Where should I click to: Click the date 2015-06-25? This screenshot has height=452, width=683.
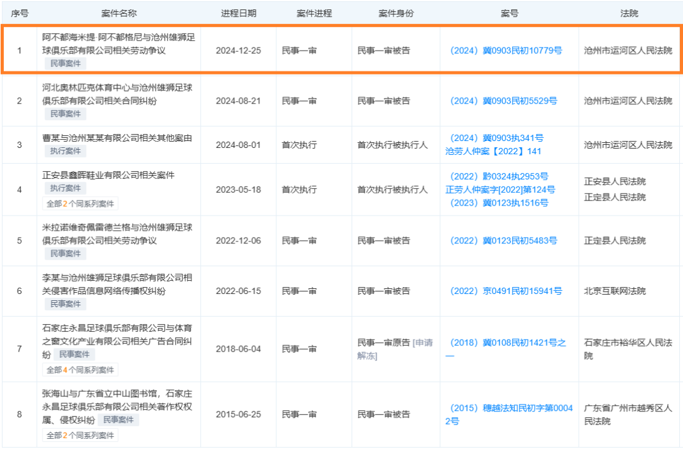coord(238,415)
